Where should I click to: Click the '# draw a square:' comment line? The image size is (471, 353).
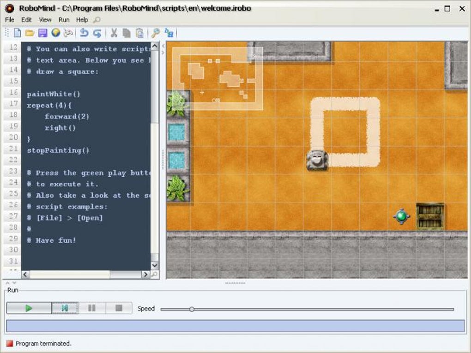[63, 72]
